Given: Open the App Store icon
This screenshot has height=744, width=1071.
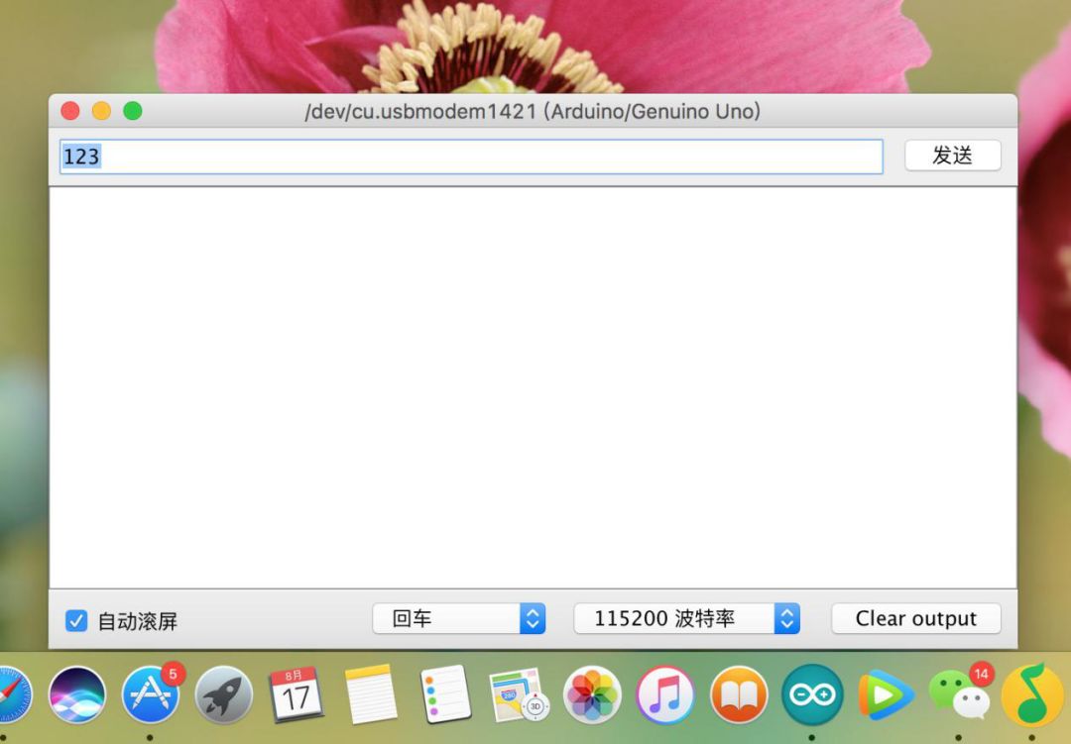Looking at the screenshot, I should (x=151, y=694).
